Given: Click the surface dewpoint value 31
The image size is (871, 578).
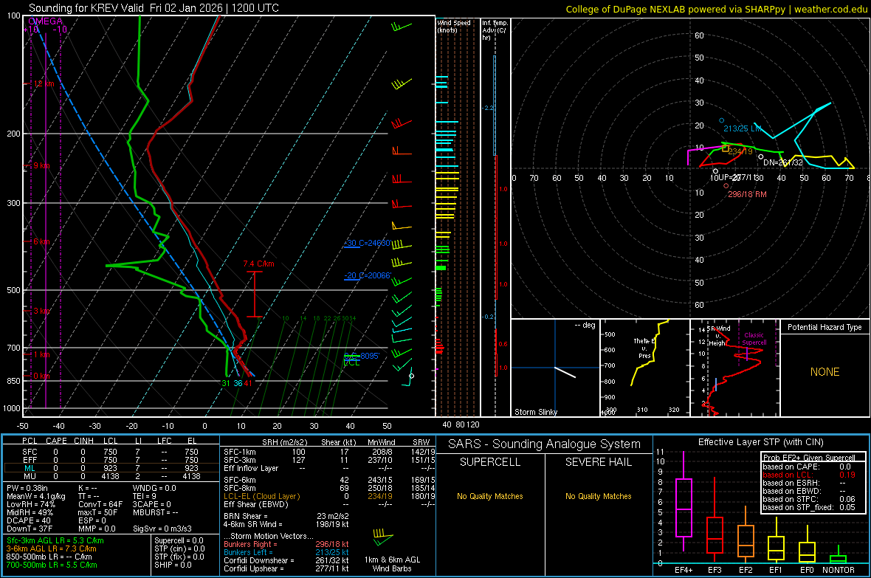Looking at the screenshot, I should tap(226, 383).
